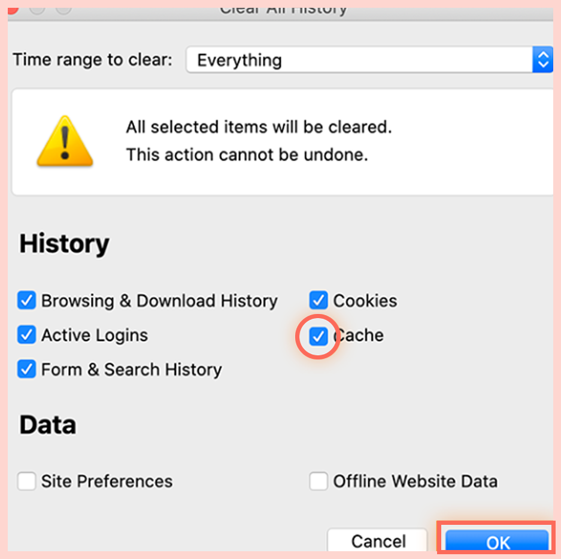Click the blue dropdown arrows beside Everything
The height and width of the screenshot is (559, 561).
pos(542,60)
